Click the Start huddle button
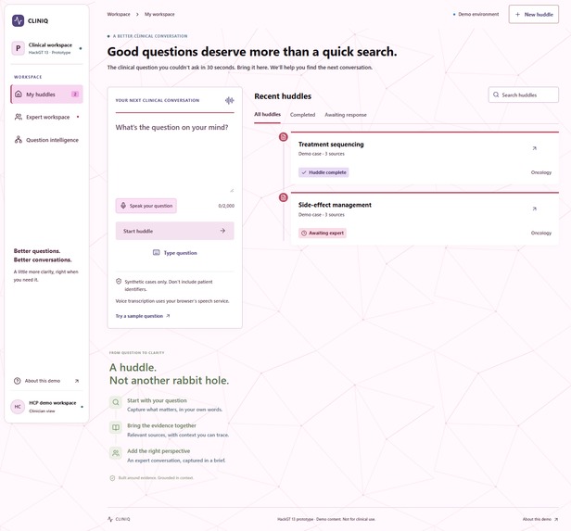Screen dimensions: 571x531 (x=175, y=231)
